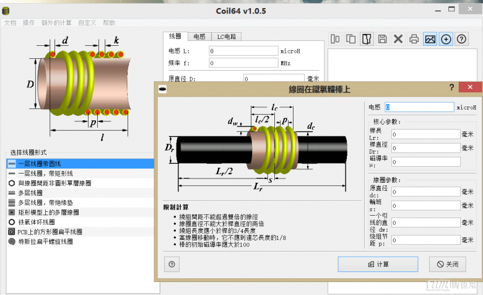Click the ? button in the dialog title bar
The image size is (483, 295).
click(451, 87)
